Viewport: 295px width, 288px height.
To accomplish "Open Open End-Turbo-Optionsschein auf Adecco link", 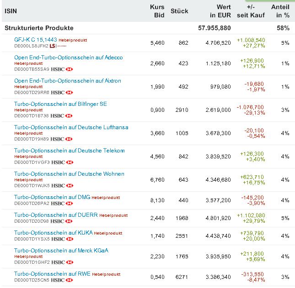I will pos(68,58).
